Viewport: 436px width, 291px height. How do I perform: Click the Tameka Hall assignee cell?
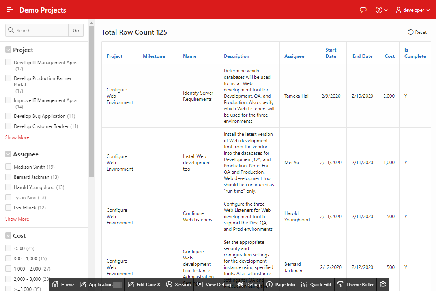pos(297,96)
